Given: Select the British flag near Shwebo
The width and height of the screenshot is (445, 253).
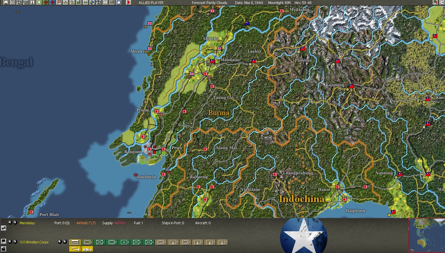Looking at the screenshot, I should coord(219,49).
